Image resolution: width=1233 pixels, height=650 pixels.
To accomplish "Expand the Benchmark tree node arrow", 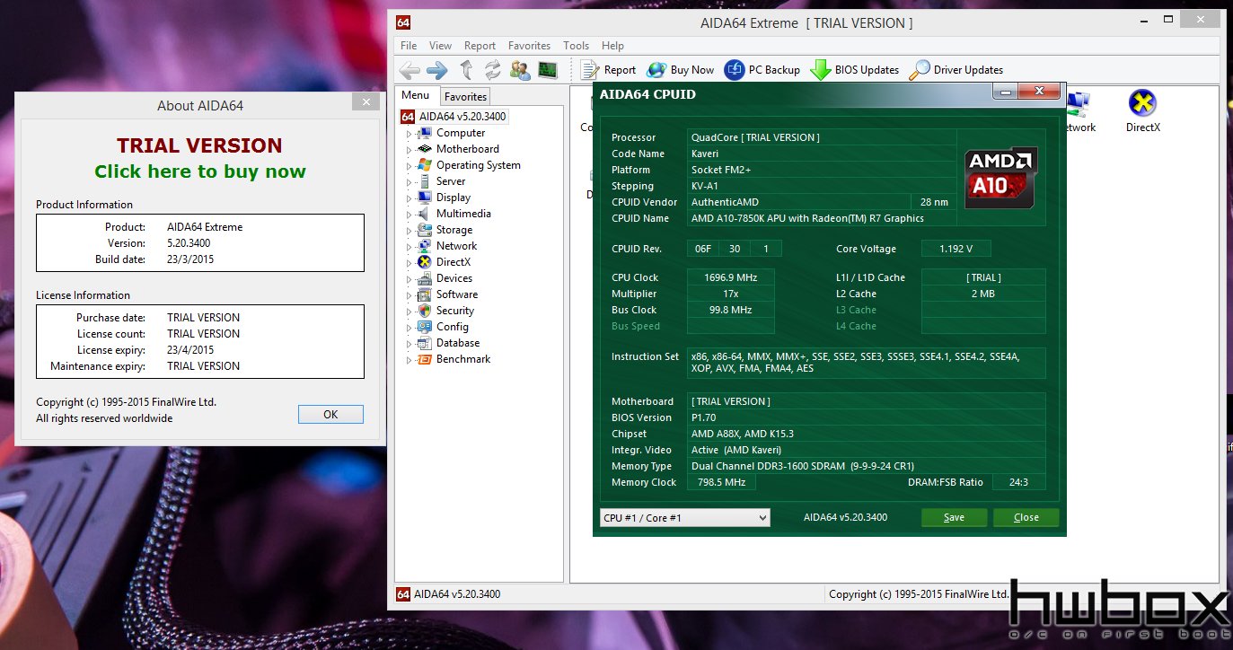I will tap(410, 360).
